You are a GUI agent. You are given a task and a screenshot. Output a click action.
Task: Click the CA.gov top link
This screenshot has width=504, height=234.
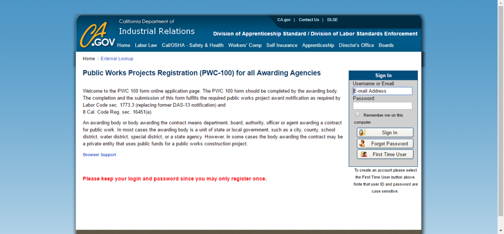point(284,20)
